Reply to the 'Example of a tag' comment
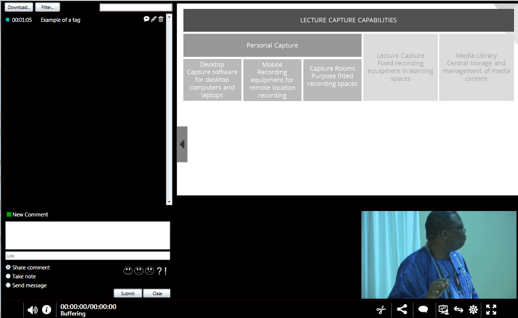Viewport: 518px width, 318px height. 146,19
